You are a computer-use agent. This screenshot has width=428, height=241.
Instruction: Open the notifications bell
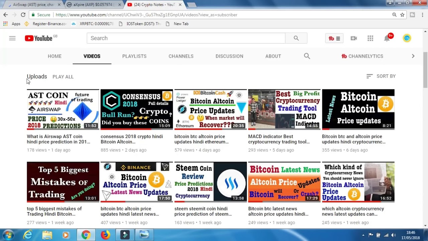pos(387,38)
